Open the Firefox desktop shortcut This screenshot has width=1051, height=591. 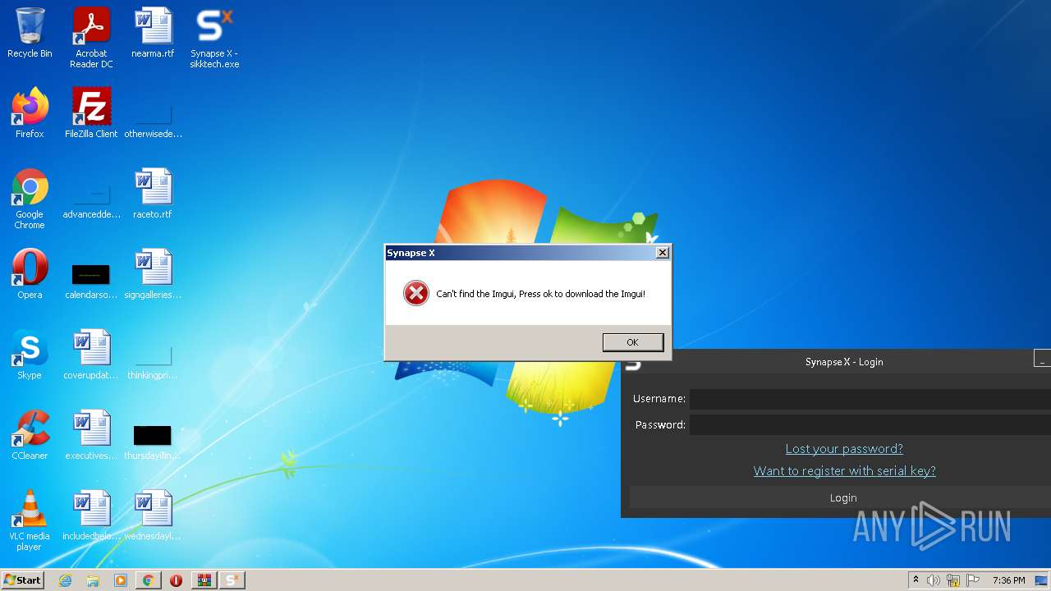click(30, 113)
